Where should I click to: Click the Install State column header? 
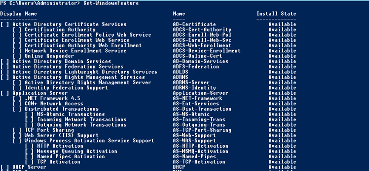tap(276, 14)
